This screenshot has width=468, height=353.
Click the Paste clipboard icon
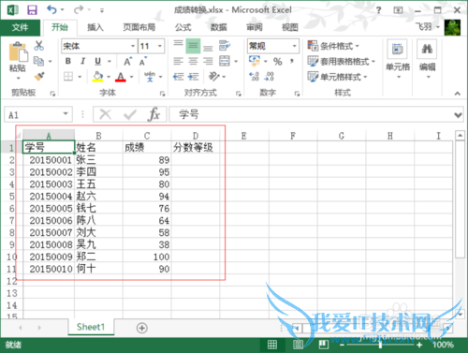(x=18, y=52)
